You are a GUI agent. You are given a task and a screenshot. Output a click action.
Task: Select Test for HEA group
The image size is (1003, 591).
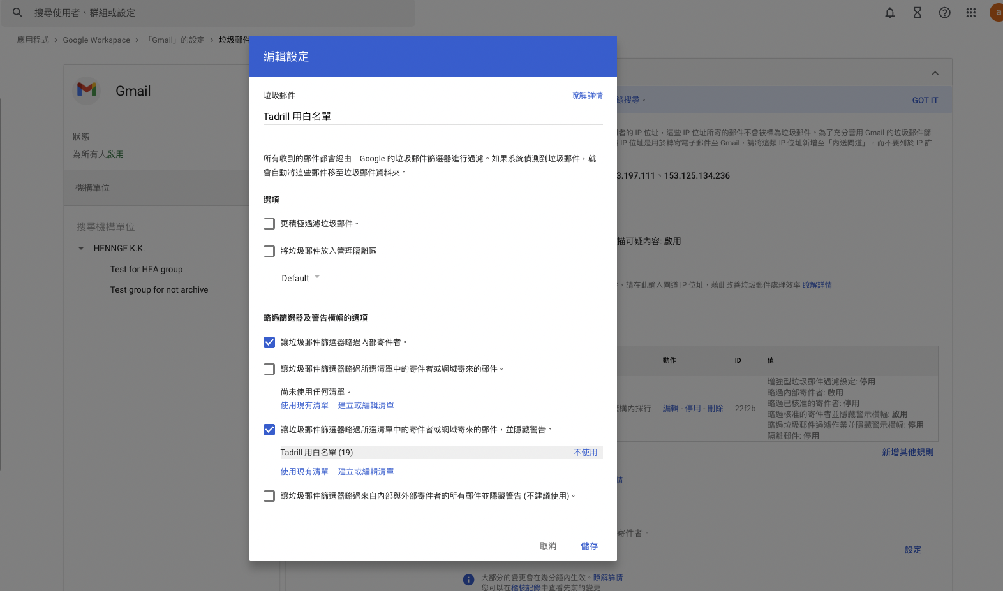(x=146, y=270)
